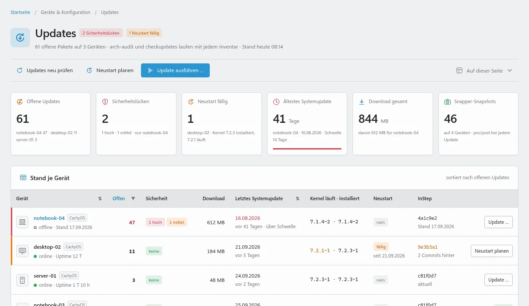
Task: Click the Neustart column header
Action: 383,198
